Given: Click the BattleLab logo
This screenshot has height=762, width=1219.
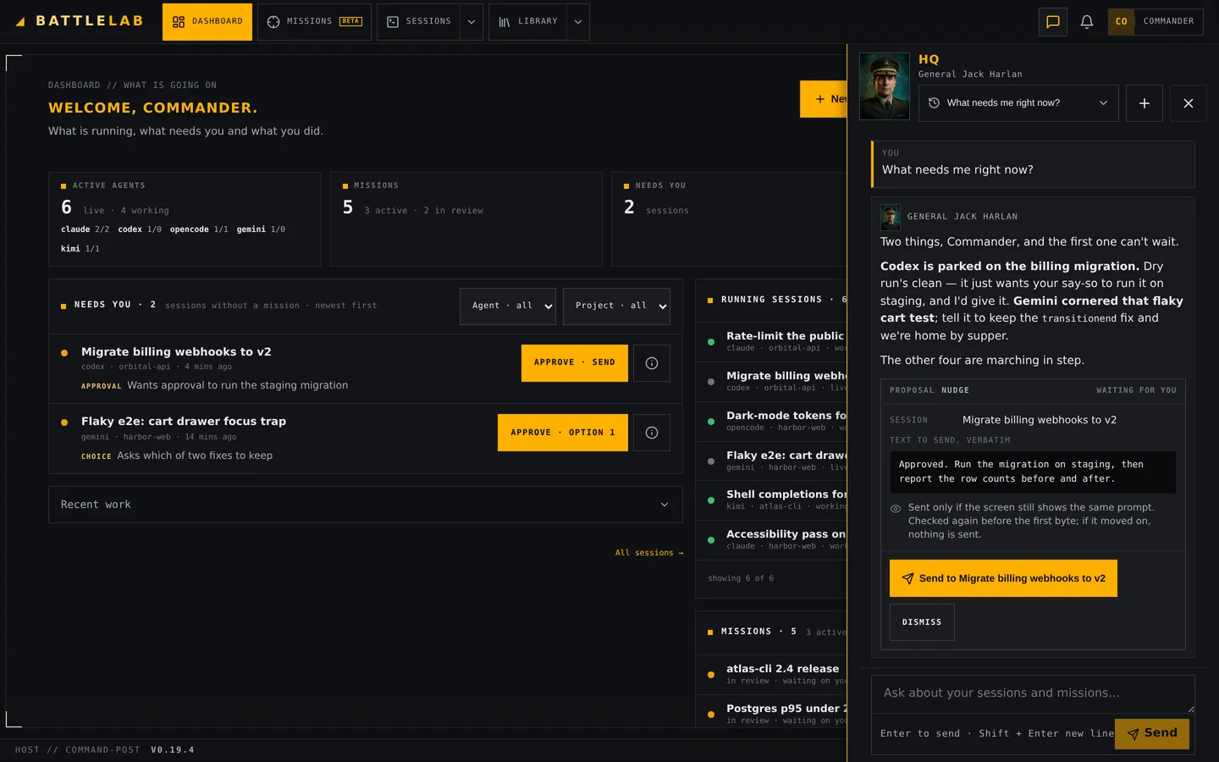Looking at the screenshot, I should tap(80, 21).
